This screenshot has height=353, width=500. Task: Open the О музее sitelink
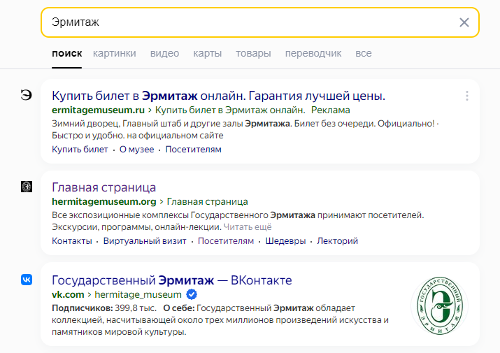[136, 149]
